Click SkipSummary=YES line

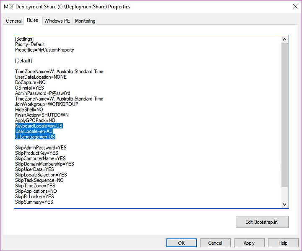click(x=34, y=202)
